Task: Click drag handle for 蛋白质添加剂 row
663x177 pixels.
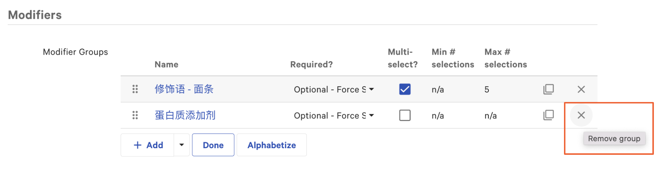Action: pos(135,115)
